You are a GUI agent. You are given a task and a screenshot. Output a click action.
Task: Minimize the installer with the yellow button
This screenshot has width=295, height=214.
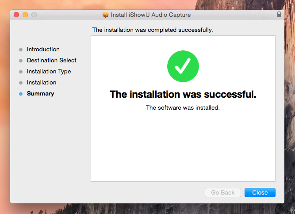tap(25, 15)
